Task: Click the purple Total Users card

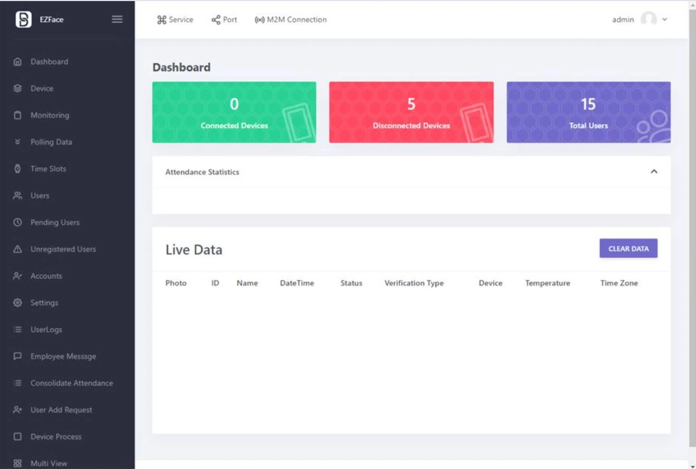Action: 589,112
